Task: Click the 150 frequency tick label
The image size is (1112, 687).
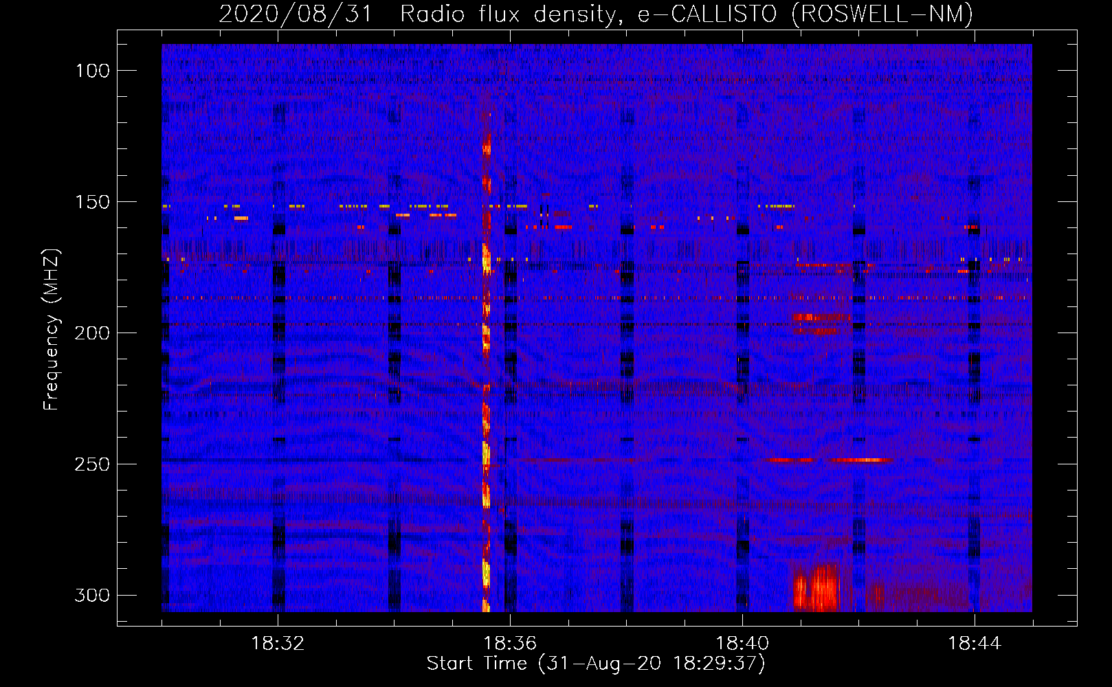Action: (x=93, y=202)
